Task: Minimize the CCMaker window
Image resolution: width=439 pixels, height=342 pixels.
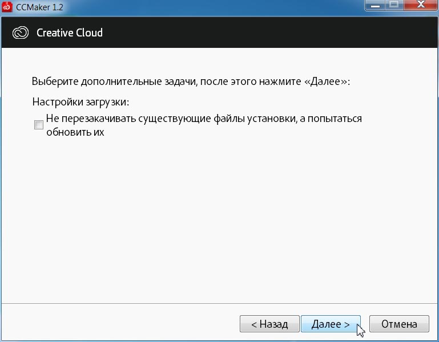Action: pos(374,5)
